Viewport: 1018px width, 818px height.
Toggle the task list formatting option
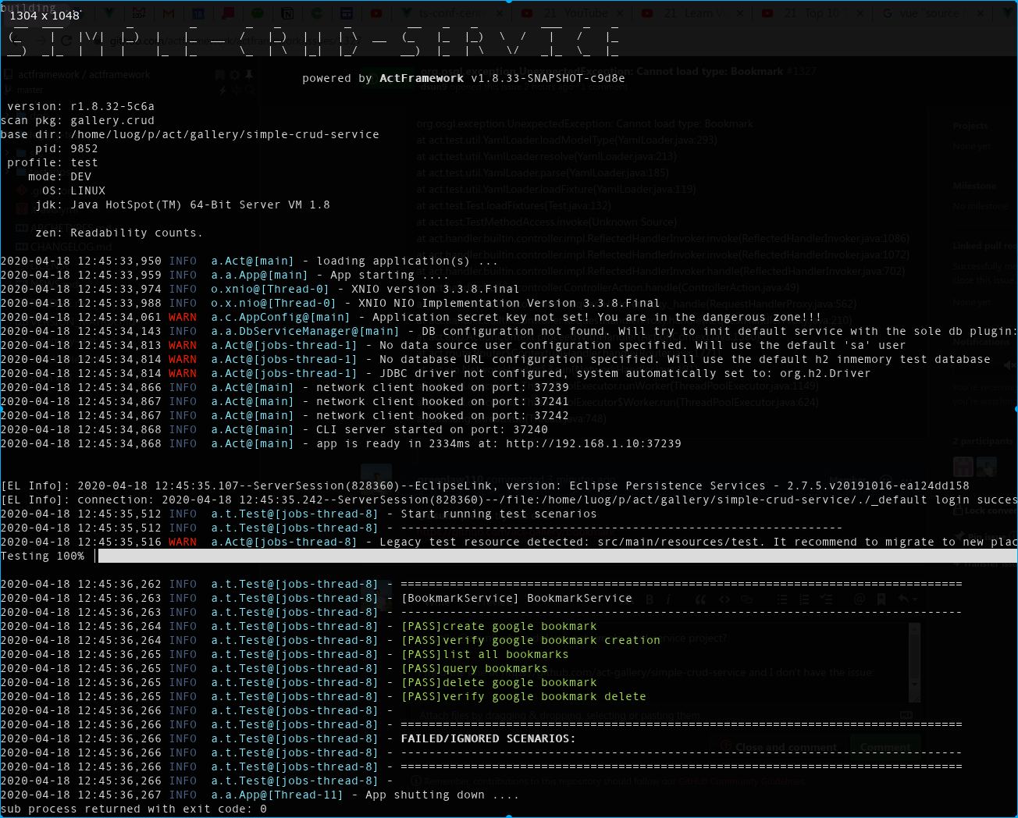coord(828,599)
